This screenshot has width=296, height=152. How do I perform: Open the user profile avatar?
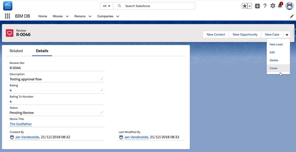click(289, 6)
